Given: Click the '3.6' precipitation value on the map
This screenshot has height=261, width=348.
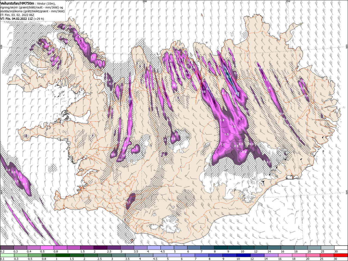Looking at the screenshot, I should pyautogui.click(x=204, y=92).
